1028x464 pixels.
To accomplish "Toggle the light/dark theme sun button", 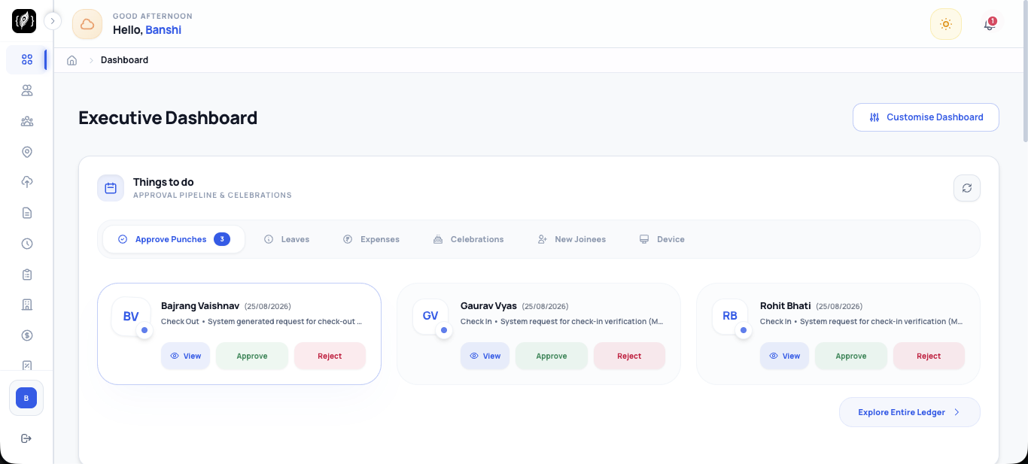I will tap(946, 24).
